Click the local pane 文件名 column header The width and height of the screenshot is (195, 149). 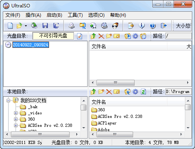tap(128, 102)
